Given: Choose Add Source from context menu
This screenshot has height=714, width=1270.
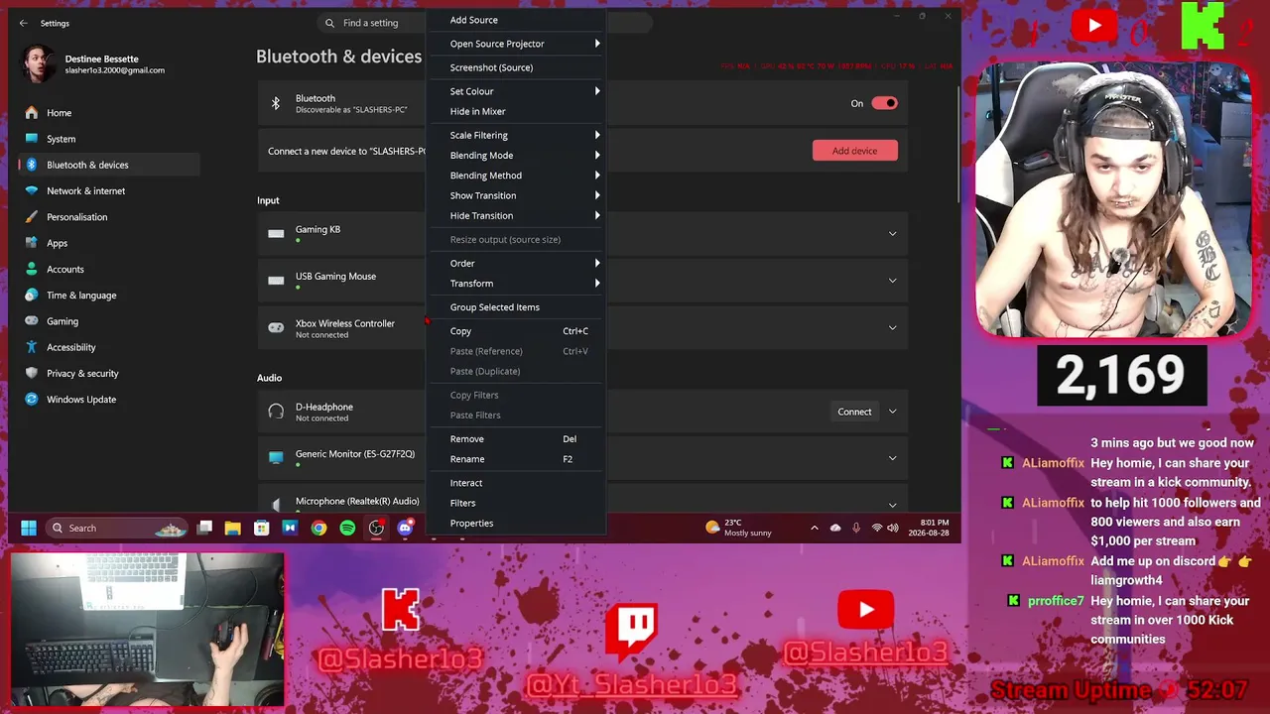Looking at the screenshot, I should click(x=516, y=20).
